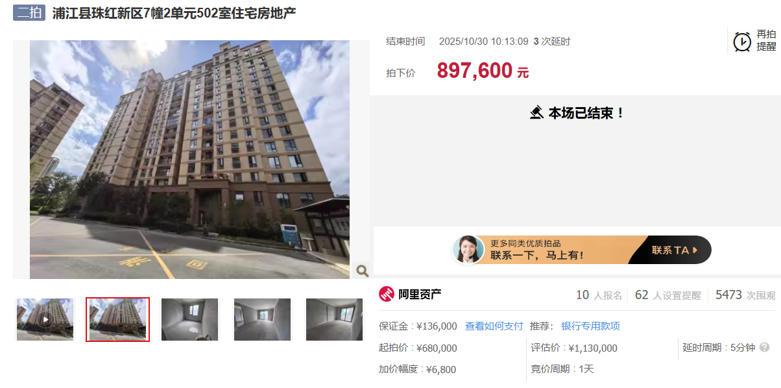
Task: Click the 3 次延时 delay info
Action: (x=552, y=42)
